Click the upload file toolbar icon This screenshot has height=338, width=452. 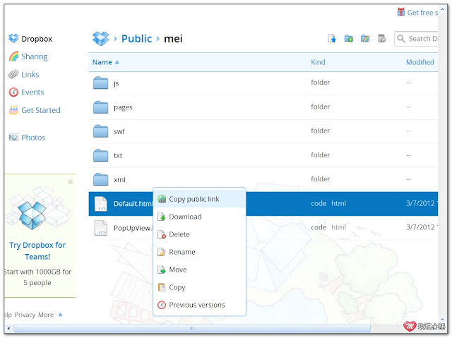pyautogui.click(x=332, y=39)
